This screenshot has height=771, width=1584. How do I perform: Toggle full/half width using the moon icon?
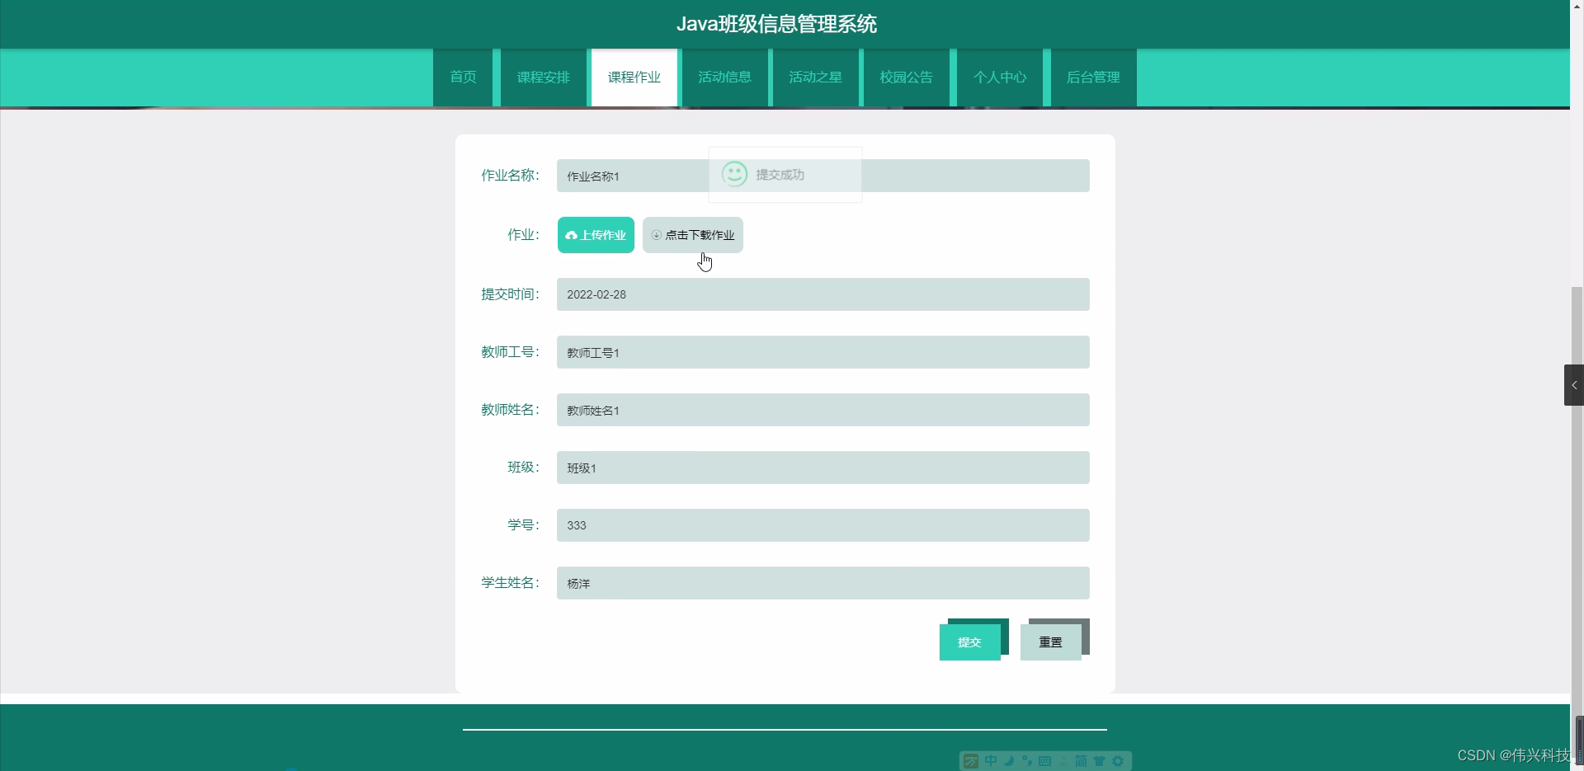(x=1009, y=760)
